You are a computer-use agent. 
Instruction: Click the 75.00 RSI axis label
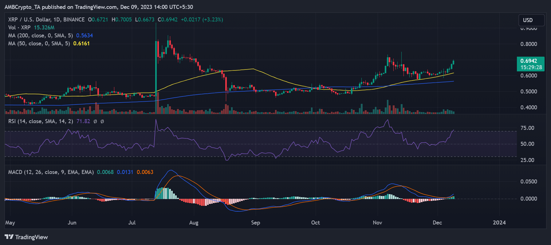tap(527, 128)
